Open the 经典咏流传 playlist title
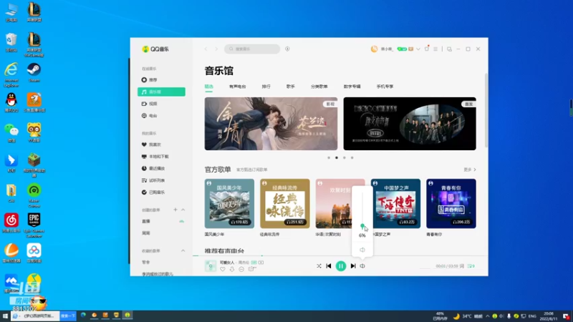 click(270, 235)
